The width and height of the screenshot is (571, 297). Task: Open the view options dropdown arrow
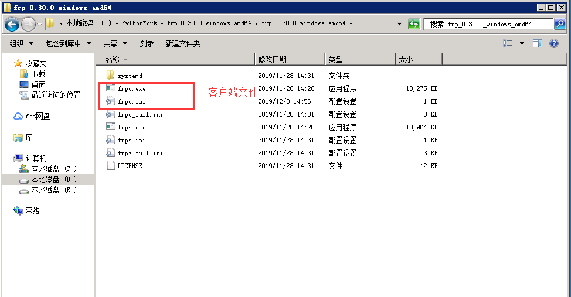click(522, 43)
